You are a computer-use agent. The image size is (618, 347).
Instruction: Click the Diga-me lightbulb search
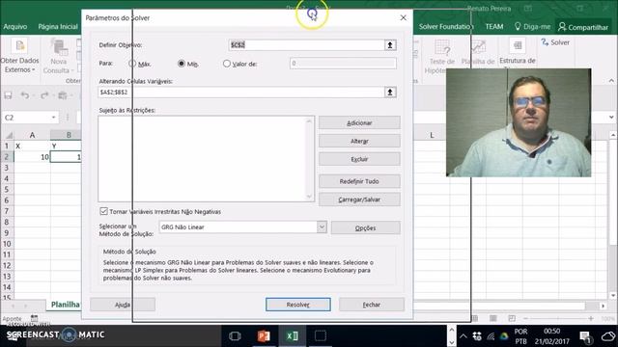point(532,27)
